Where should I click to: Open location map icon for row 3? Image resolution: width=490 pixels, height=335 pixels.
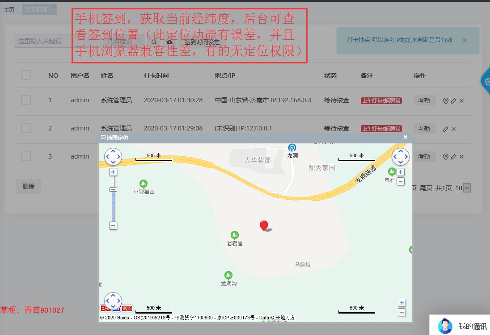click(x=446, y=156)
